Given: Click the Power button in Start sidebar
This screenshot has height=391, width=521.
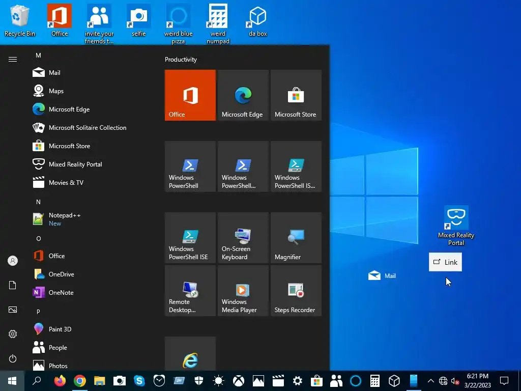Looking at the screenshot, I should point(13,358).
